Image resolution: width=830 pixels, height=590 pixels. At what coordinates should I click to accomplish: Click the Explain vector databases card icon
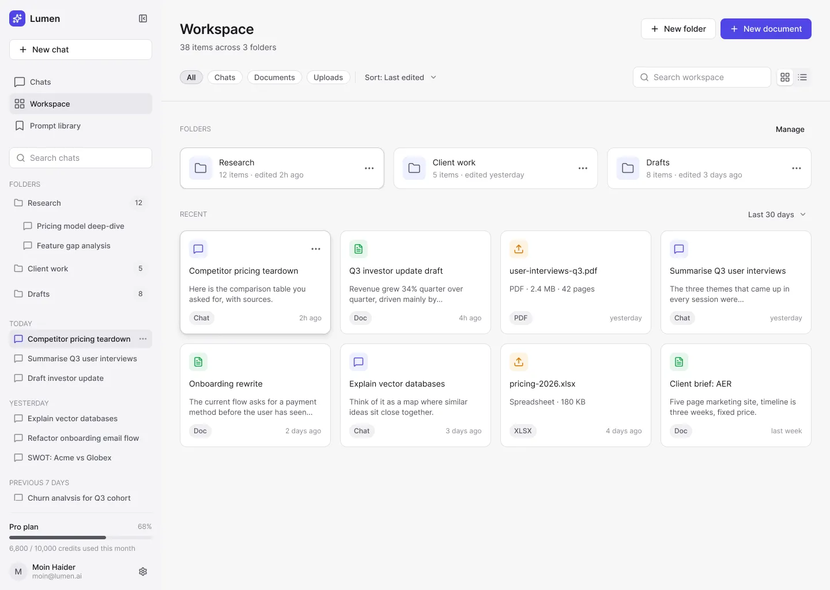(x=359, y=362)
